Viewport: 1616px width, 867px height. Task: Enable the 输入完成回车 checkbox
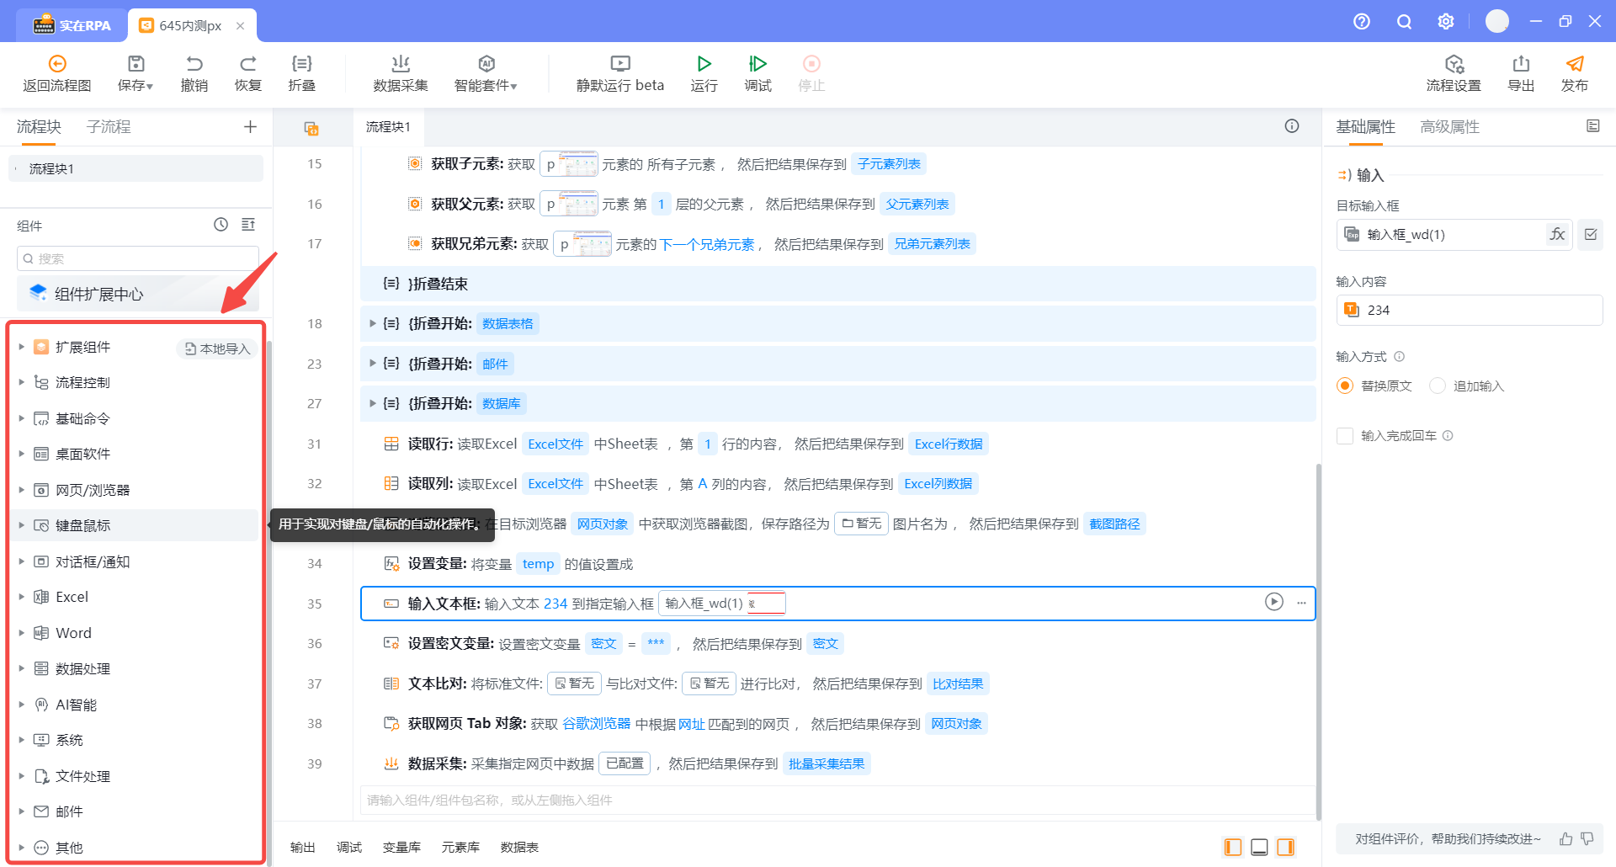tap(1345, 436)
